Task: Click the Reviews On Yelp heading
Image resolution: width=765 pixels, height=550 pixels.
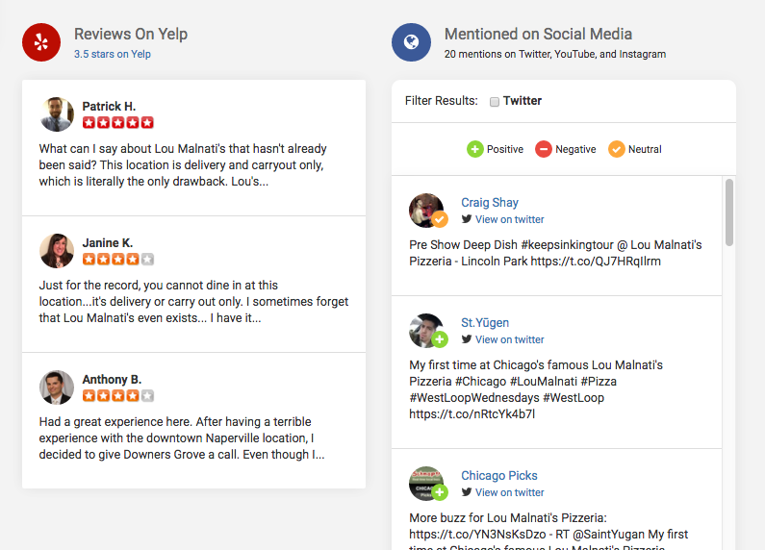Action: pyautogui.click(x=131, y=34)
